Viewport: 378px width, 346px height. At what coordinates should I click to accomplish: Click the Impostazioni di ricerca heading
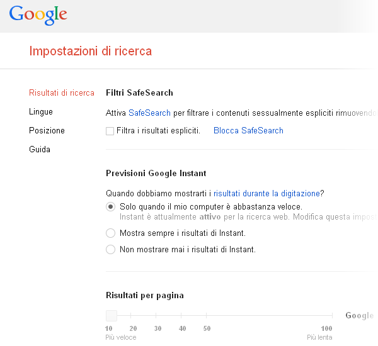point(90,51)
